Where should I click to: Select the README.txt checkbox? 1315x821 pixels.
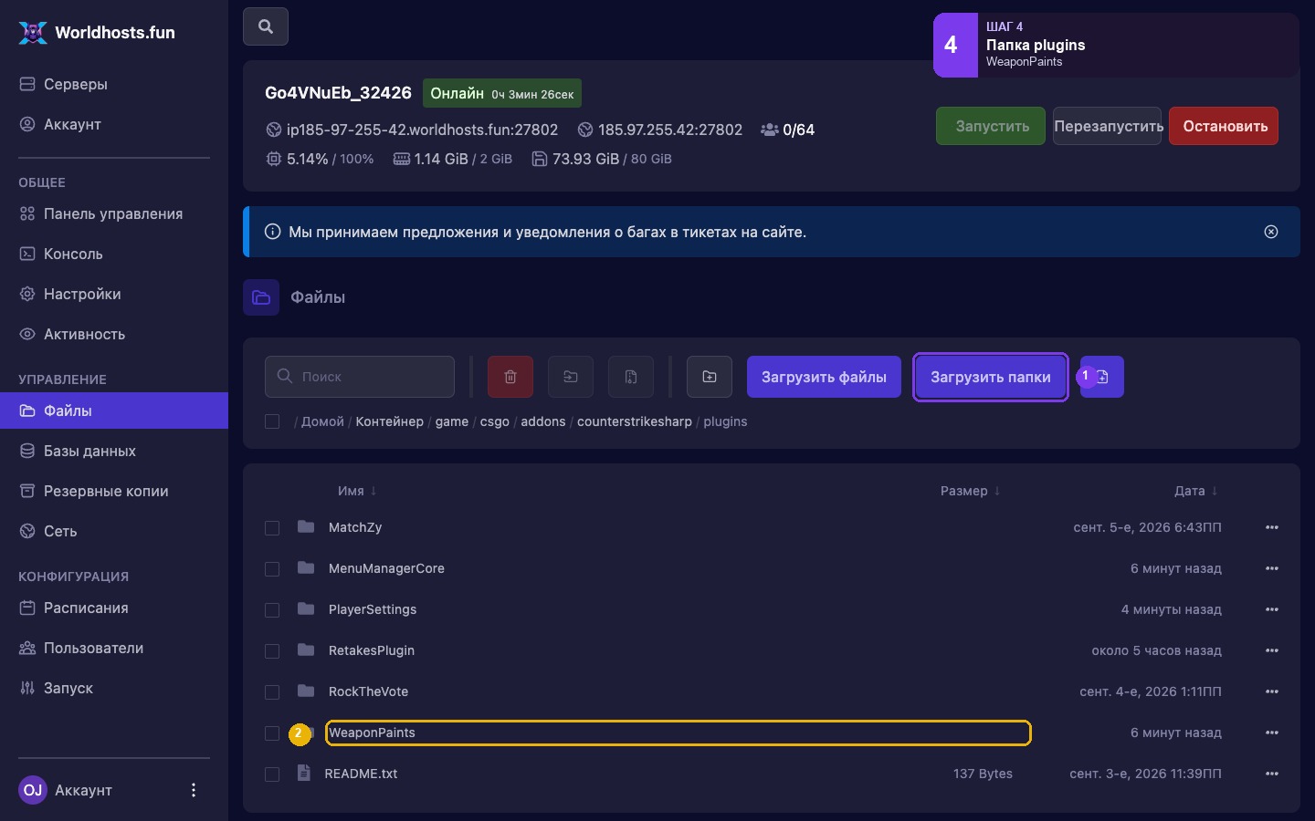coord(272,774)
